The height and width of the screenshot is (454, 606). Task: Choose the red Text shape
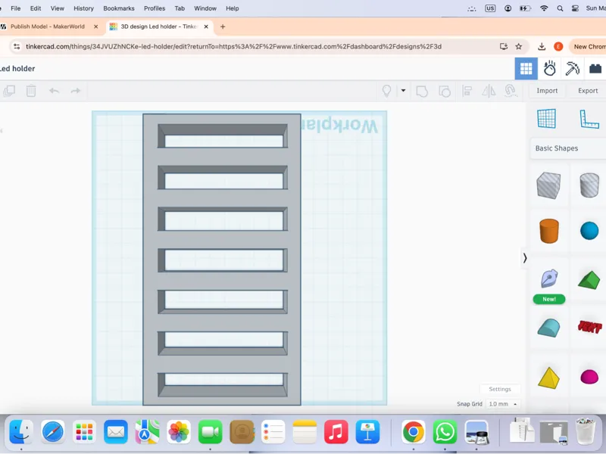589,327
